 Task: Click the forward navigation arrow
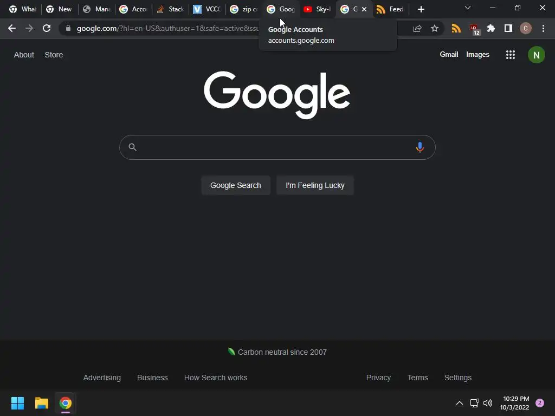point(29,28)
